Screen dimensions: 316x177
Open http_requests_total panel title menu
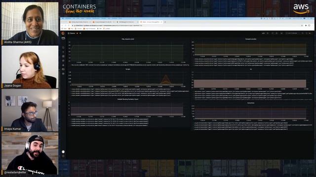[x=128, y=39]
